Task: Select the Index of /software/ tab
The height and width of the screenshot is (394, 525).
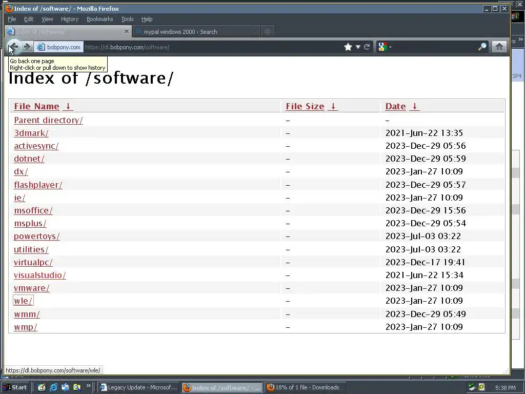Action: pos(69,31)
